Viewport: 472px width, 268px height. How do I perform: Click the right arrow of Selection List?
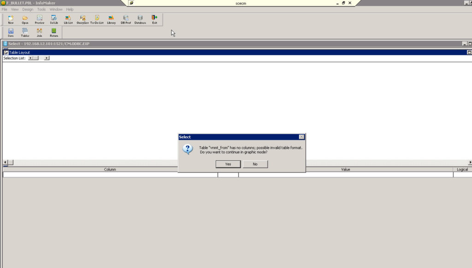click(x=46, y=58)
